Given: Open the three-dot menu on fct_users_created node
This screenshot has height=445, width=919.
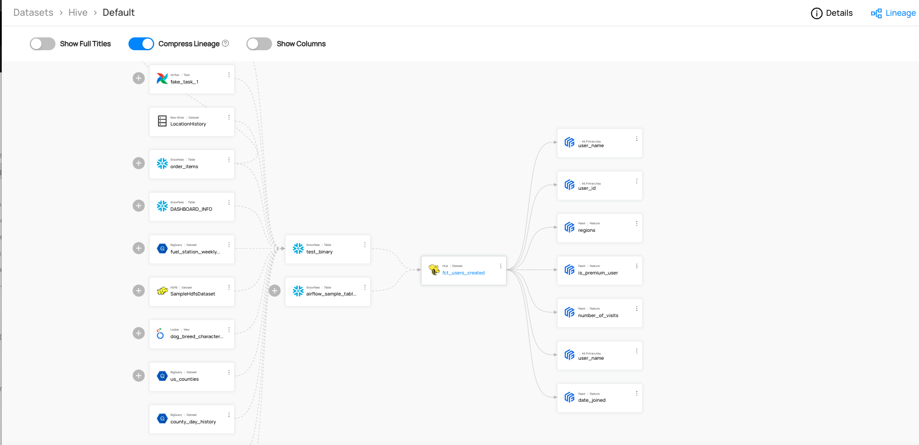Looking at the screenshot, I should pos(500,266).
